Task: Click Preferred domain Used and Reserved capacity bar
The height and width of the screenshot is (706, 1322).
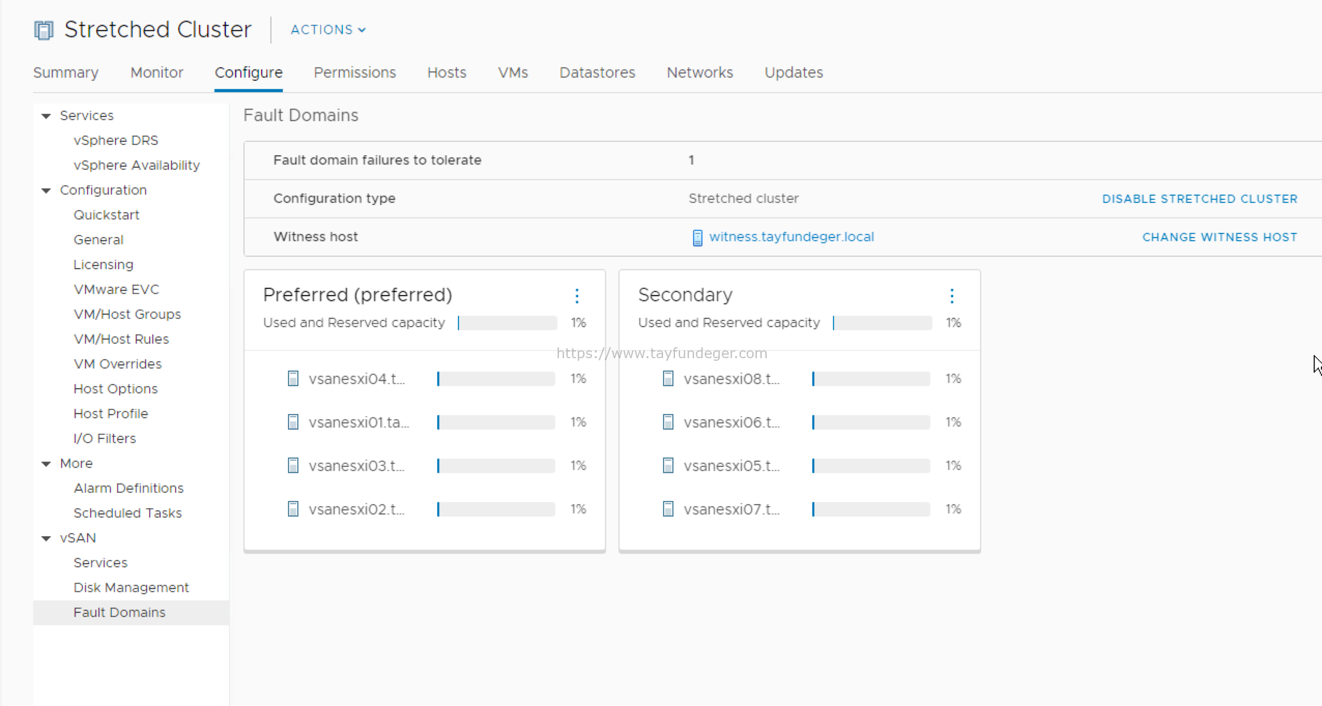Action: click(508, 323)
